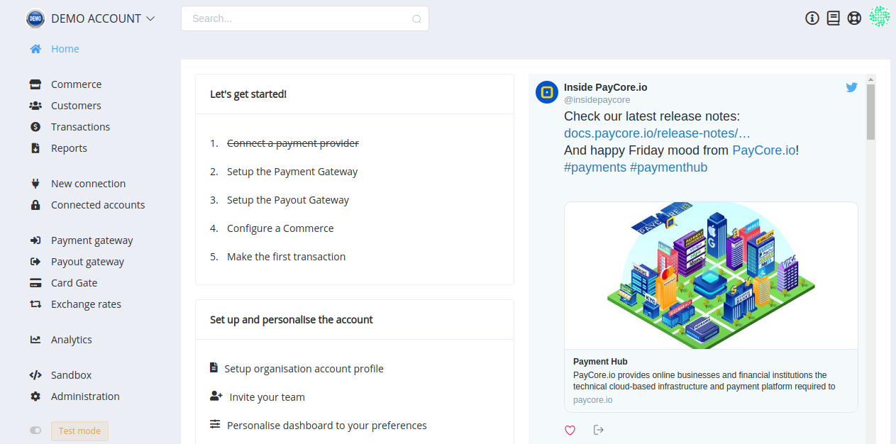Screen dimensions: 896x444
Task: Click the Test mode label button
Action: pos(79,431)
